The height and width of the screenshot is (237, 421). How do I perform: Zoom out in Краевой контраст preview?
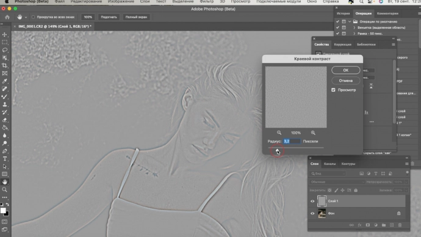pyautogui.click(x=279, y=133)
